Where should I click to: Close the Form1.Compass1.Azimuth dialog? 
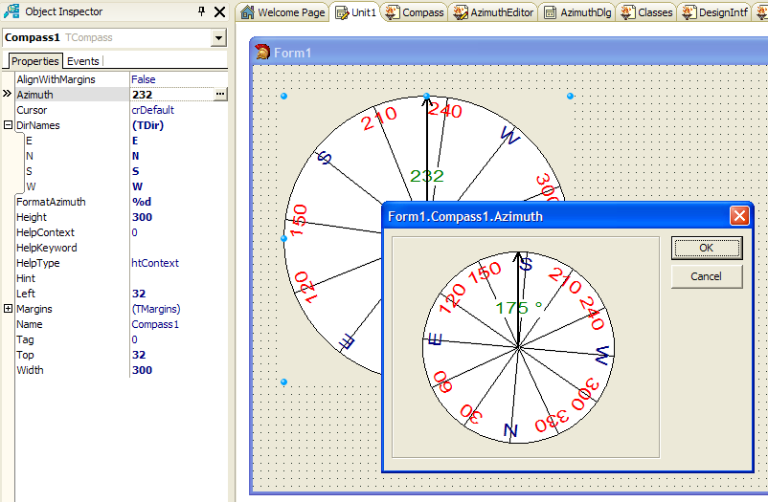coord(739,216)
